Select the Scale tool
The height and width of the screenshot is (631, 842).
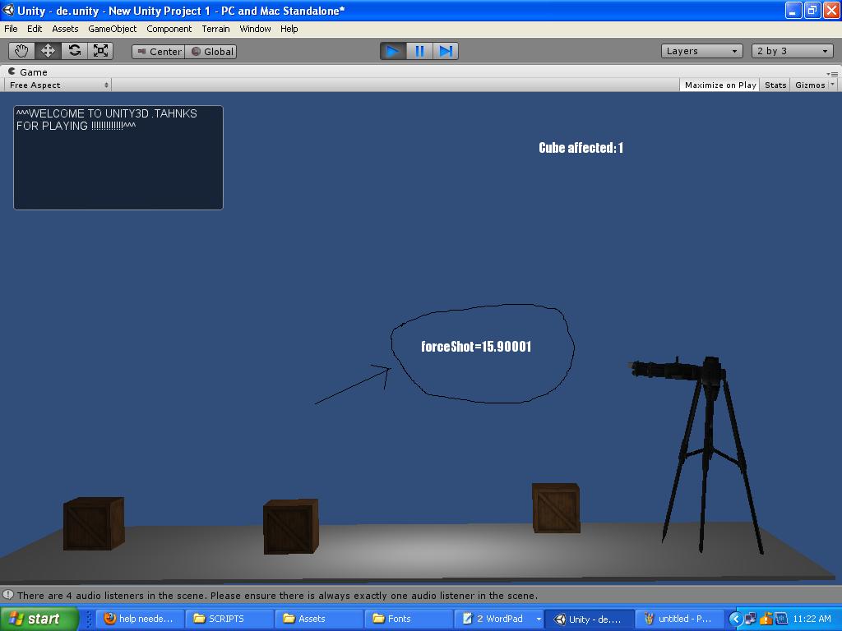click(100, 50)
